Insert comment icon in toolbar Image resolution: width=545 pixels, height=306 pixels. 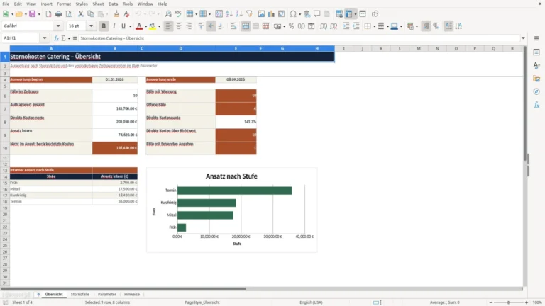tap(317, 14)
